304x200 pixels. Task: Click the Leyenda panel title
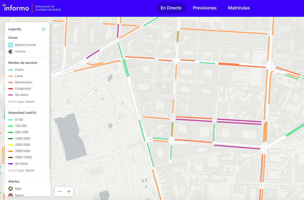pos(15,29)
